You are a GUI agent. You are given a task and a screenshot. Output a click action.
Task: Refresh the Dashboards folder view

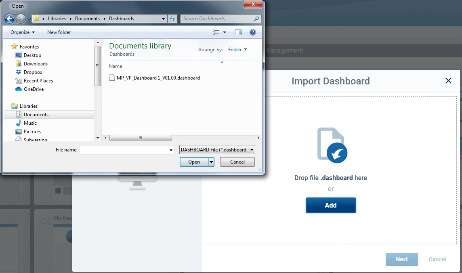172,19
